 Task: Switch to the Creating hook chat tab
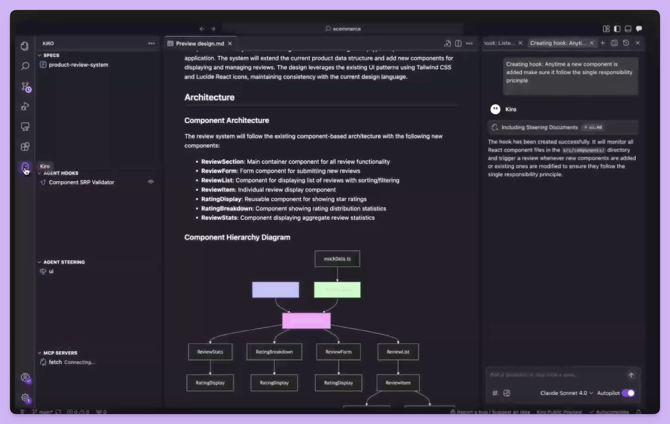coord(558,43)
